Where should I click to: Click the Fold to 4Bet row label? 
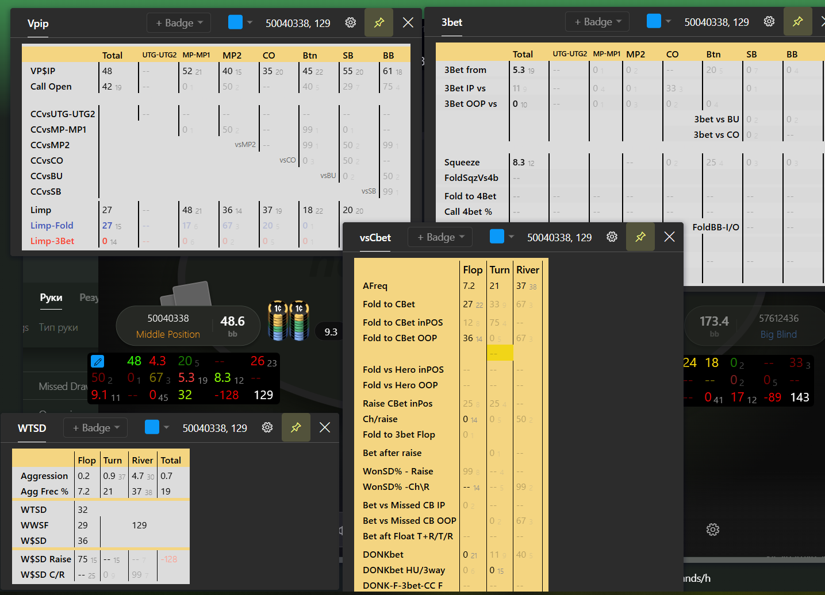pos(470,196)
